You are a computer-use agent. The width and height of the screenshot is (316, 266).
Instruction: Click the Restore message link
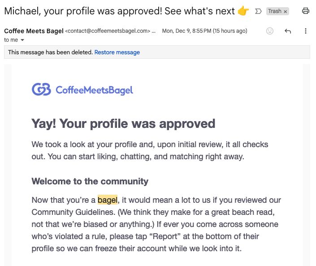pos(117,52)
